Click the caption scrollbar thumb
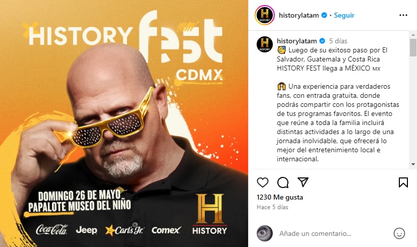The width and height of the screenshot is (417, 247). coord(413,47)
